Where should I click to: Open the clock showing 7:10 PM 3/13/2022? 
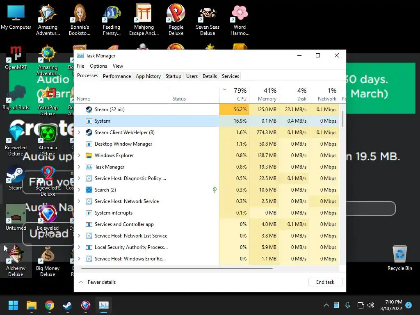pos(391,305)
